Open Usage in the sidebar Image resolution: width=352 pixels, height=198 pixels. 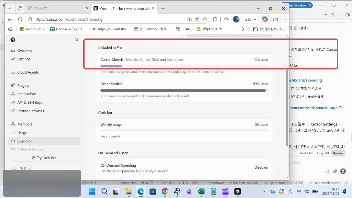44,133
